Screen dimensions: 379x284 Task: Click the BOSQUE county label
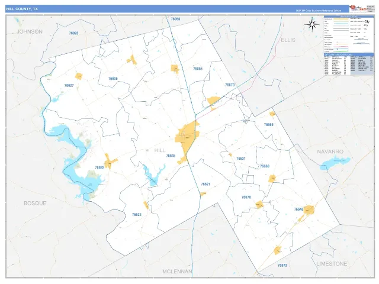[35, 203]
